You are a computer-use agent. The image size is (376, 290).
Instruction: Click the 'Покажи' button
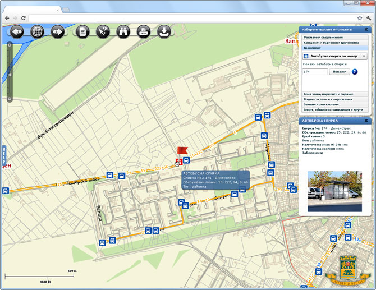[340, 72]
